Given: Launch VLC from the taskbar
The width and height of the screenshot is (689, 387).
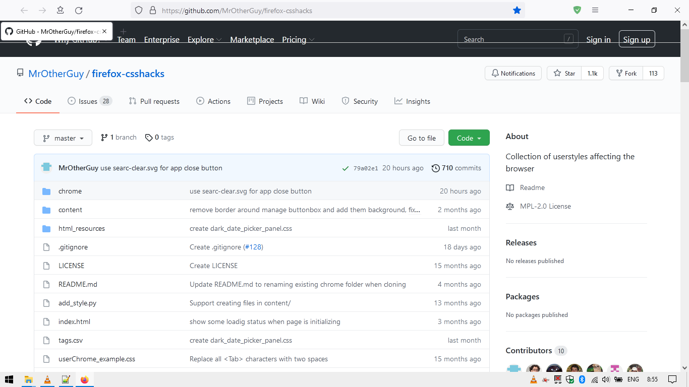Looking at the screenshot, I should pos(47,379).
